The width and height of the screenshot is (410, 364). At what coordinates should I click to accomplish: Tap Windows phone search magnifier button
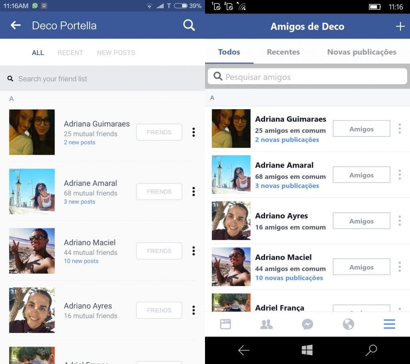point(371,350)
